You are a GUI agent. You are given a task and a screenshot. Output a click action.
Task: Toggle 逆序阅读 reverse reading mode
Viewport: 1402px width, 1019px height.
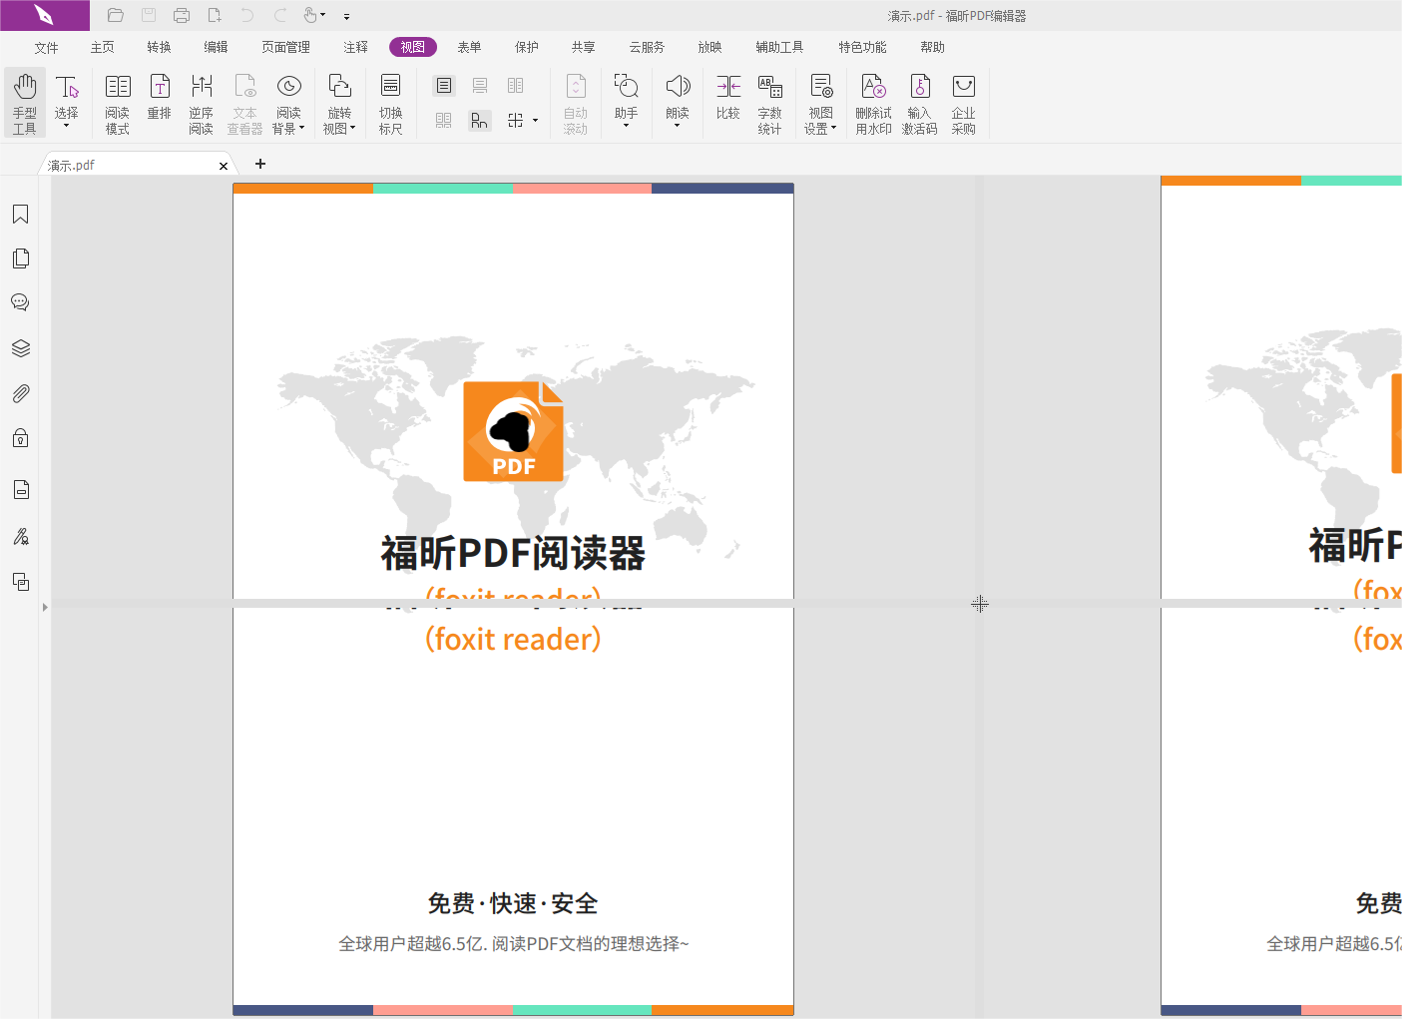click(x=201, y=101)
